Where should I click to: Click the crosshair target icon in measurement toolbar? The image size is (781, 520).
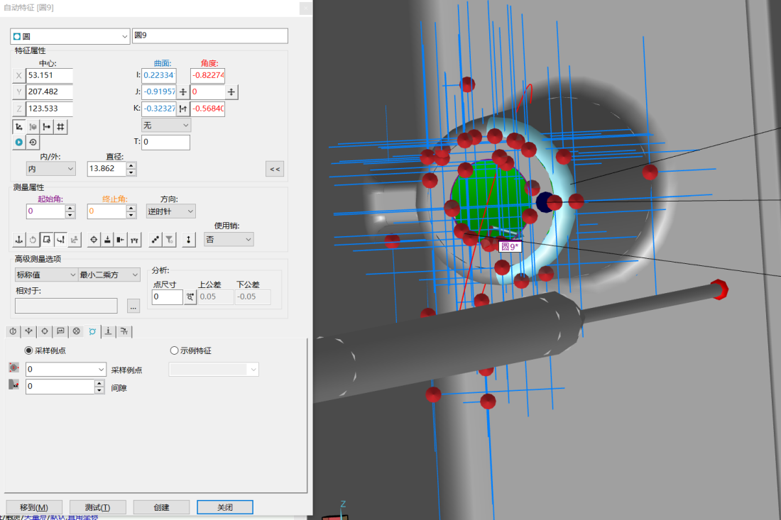pyautogui.click(x=94, y=240)
